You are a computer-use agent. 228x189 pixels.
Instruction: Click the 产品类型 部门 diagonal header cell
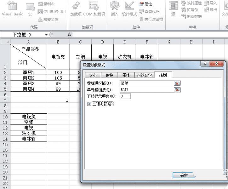click(29, 57)
